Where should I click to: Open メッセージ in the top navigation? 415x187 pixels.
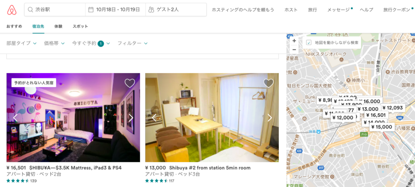[338, 10]
